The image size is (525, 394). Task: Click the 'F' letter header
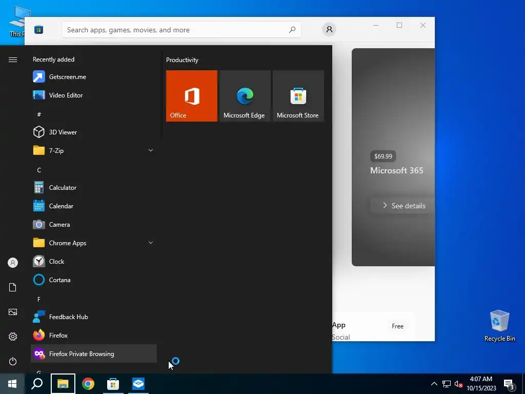tap(39, 299)
